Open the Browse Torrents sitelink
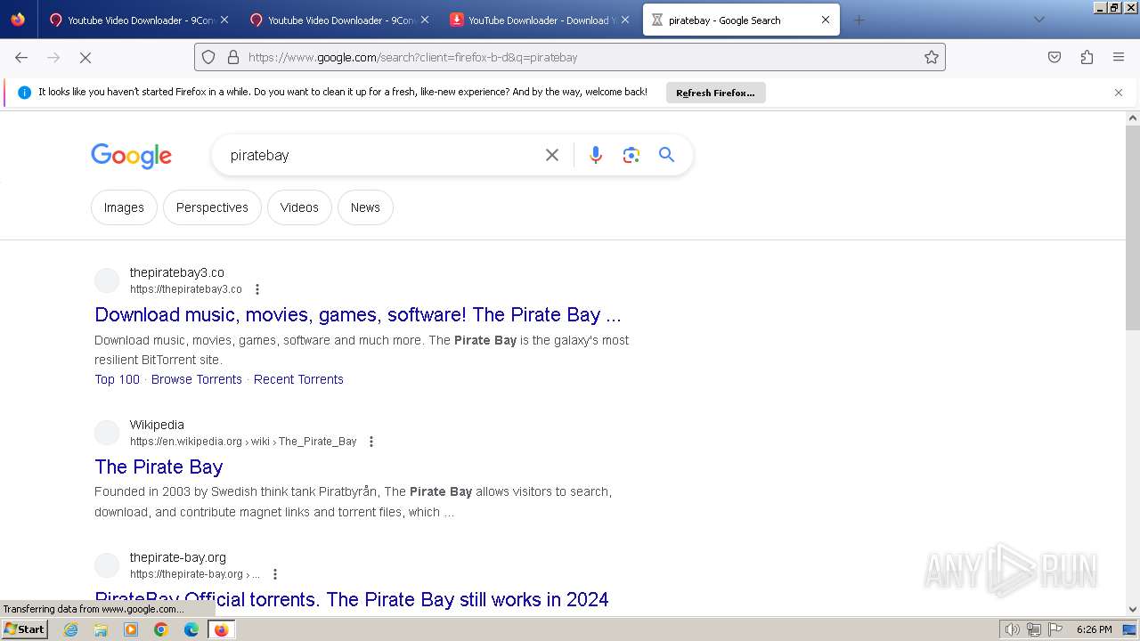The width and height of the screenshot is (1140, 641). coord(197,379)
